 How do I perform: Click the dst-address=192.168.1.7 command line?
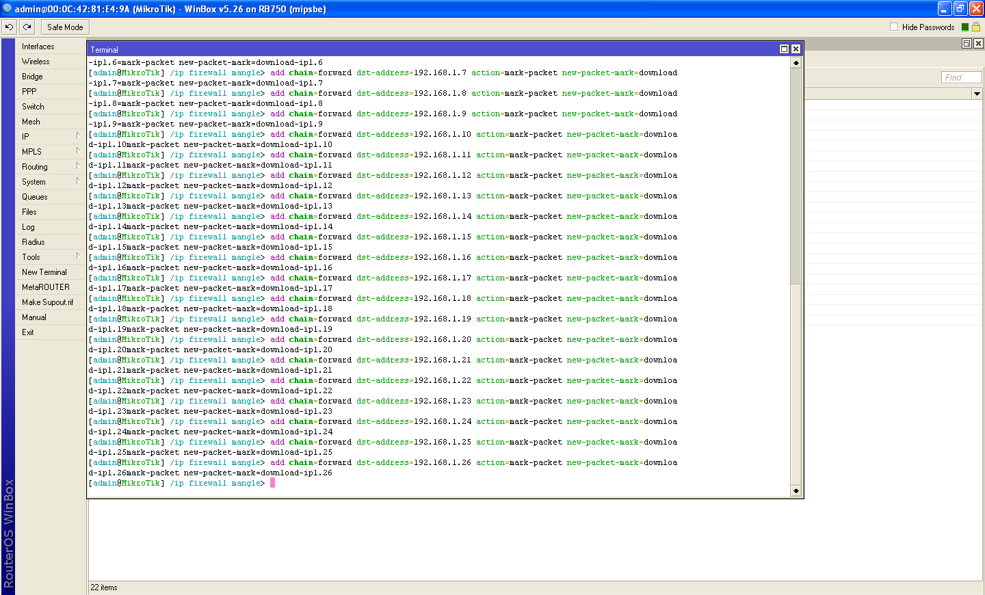383,73
